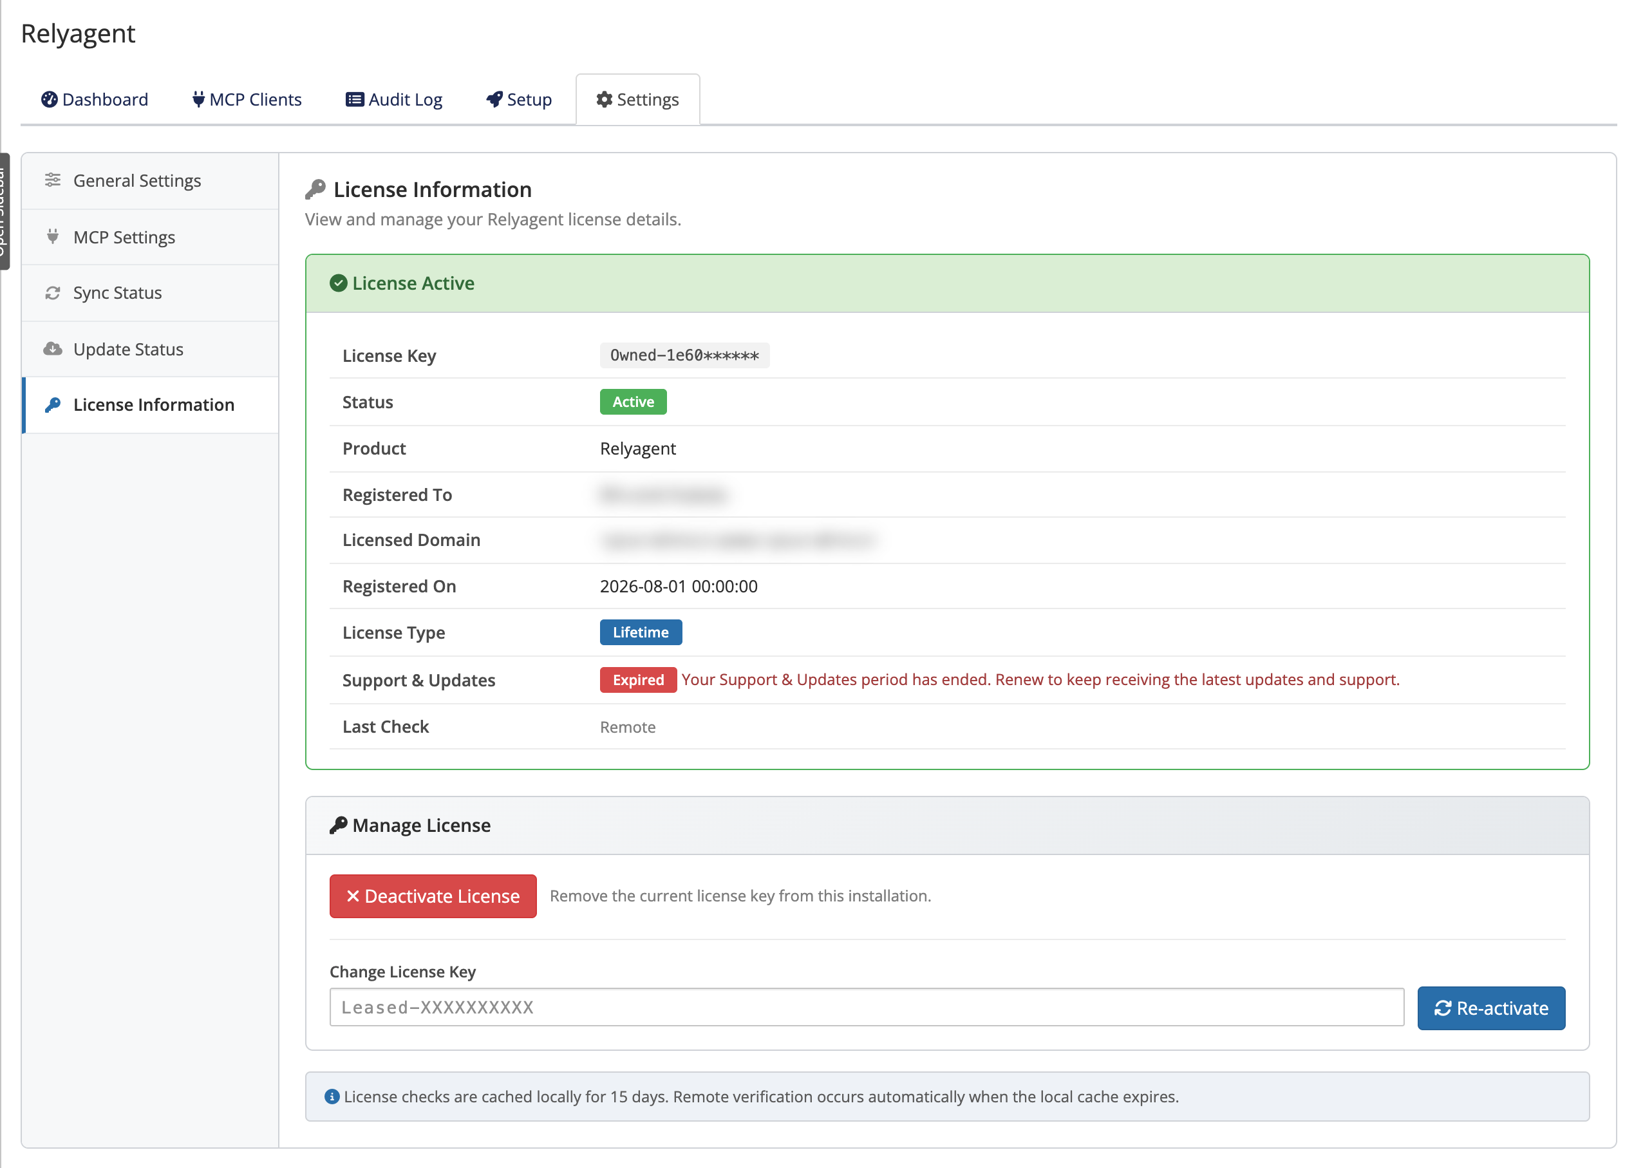Click the Deactivate License button
Viewport: 1625px width, 1168px height.
pos(433,896)
